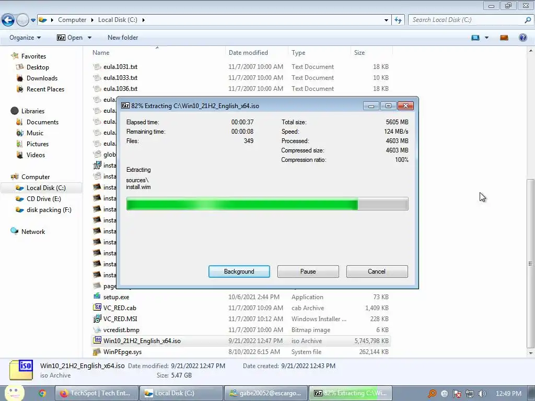Change view with the views icon
535x401 pixels.
(x=475, y=38)
